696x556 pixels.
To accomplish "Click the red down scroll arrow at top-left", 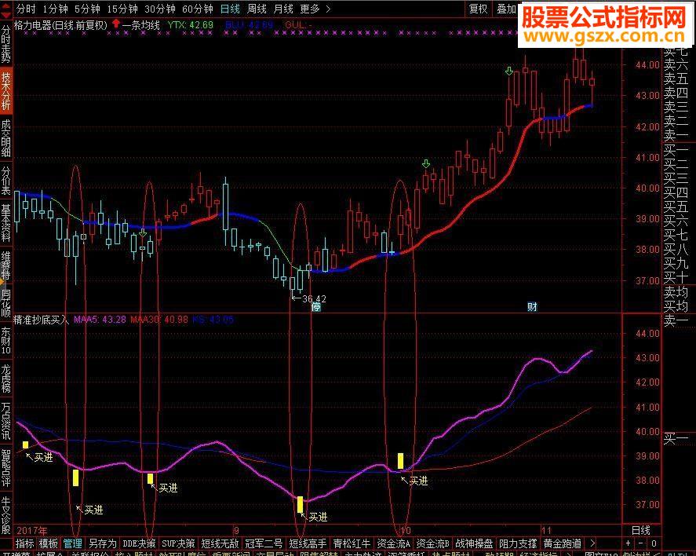I will (x=5, y=14).
